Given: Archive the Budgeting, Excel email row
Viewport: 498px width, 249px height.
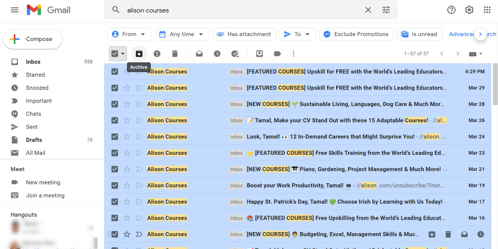Looking at the screenshot, I should pyautogui.click(x=432, y=234).
